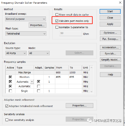
Task: Click the frequency samples scrollbar down arrow
Action: [91, 91]
